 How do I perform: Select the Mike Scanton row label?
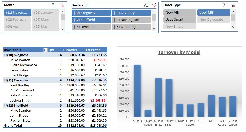point(21,110)
